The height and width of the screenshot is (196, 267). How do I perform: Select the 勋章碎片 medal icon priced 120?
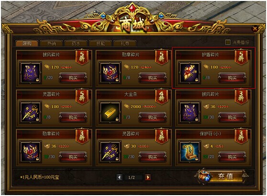pyautogui.click(x=110, y=73)
